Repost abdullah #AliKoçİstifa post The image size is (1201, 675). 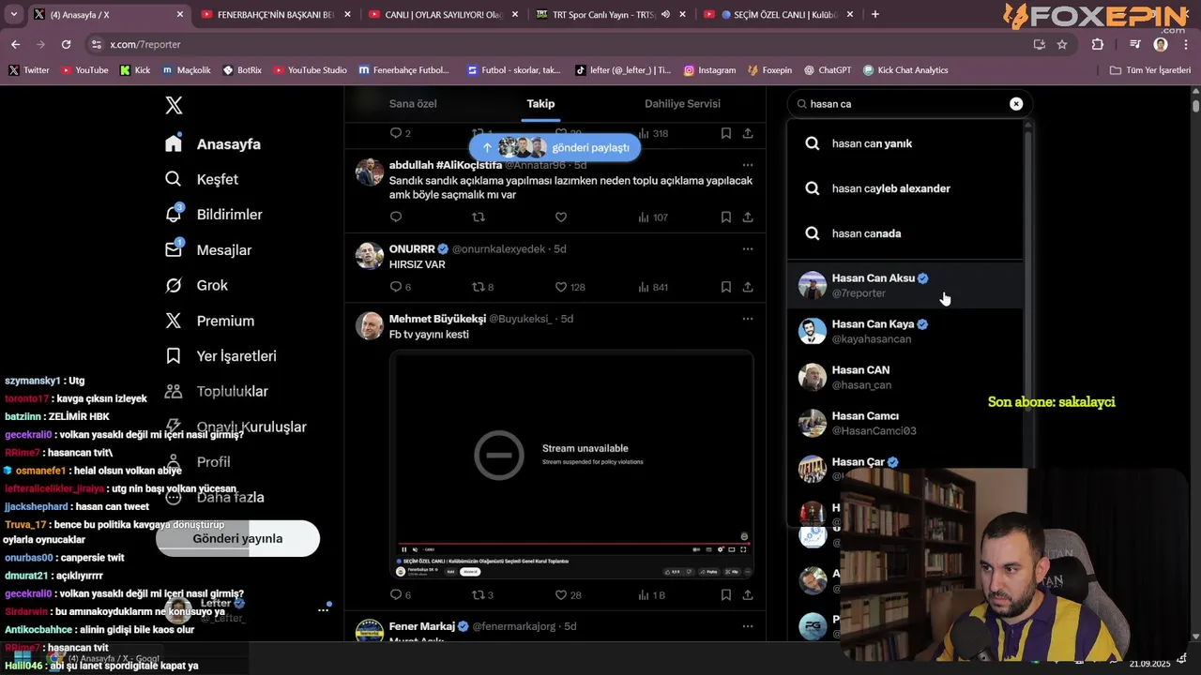(479, 217)
